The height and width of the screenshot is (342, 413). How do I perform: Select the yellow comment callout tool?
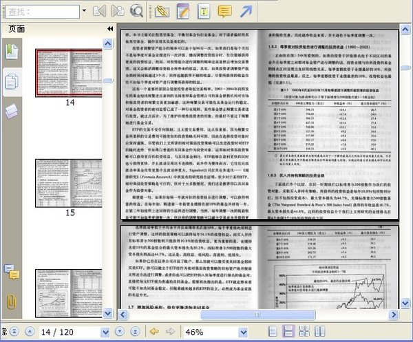(x=224, y=11)
